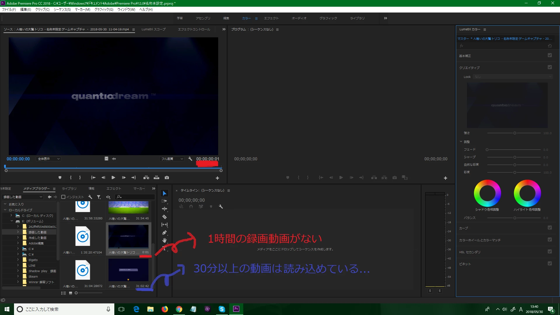Toggle the カラーホイールとカラーマッチ checkbox

click(x=550, y=239)
